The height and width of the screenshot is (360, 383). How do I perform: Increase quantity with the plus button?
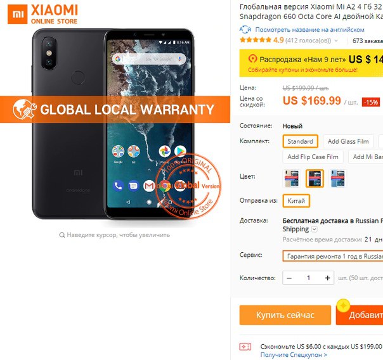coord(327,278)
